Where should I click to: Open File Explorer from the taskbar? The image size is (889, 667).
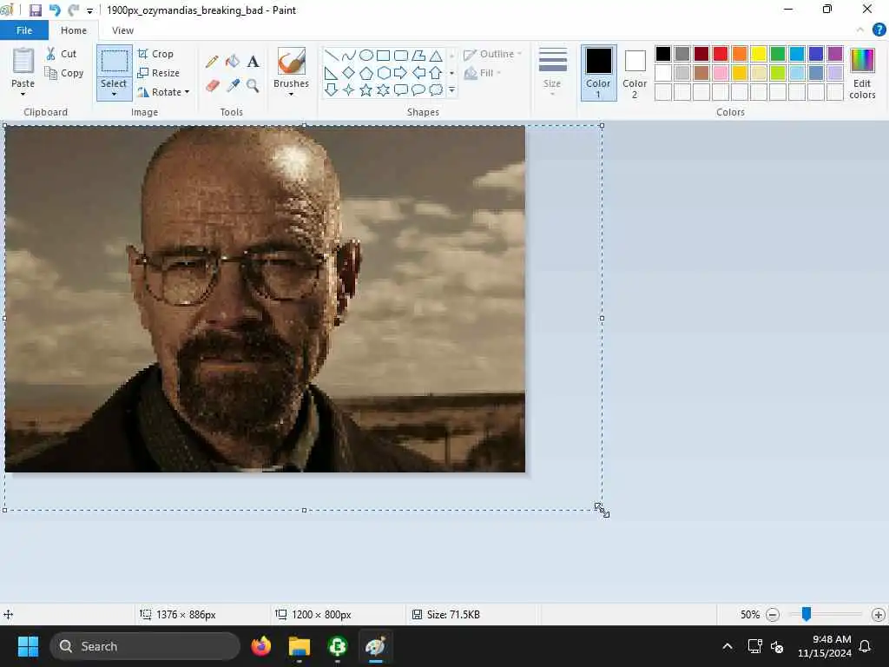299,646
